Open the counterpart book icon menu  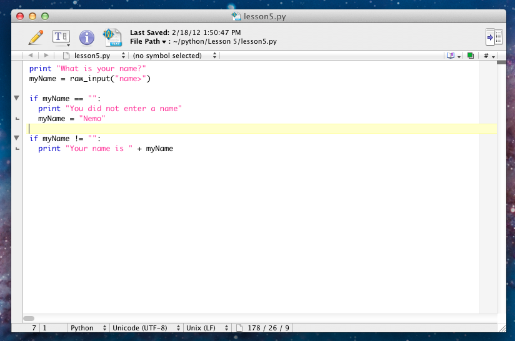[x=453, y=56]
